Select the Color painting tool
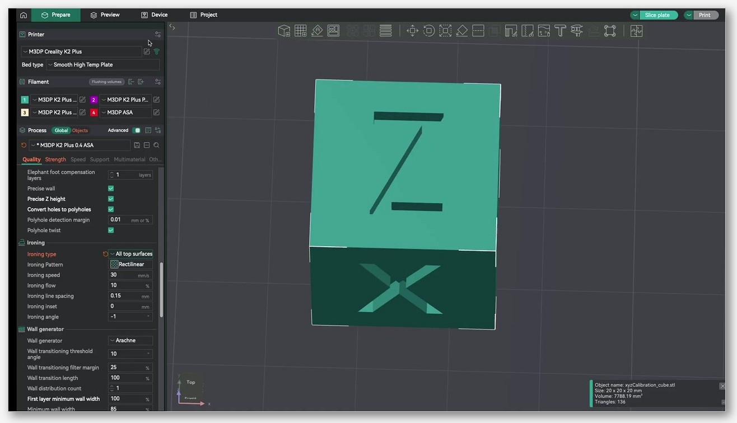737x423 pixels. coord(544,31)
